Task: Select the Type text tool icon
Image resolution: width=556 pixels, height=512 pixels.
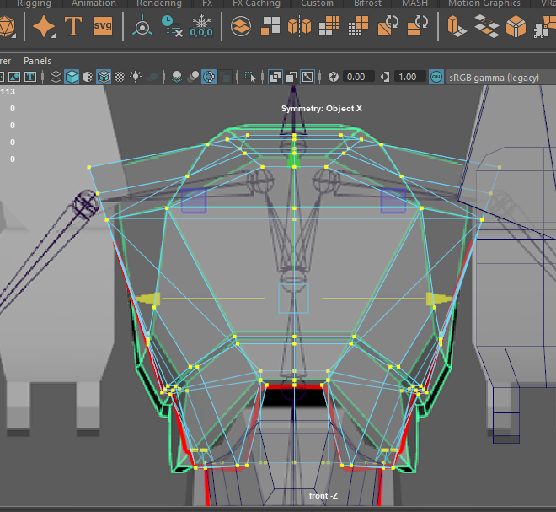Action: [74, 27]
